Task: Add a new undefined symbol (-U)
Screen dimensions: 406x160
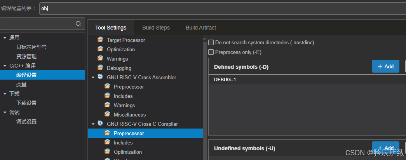Action: [385, 148]
